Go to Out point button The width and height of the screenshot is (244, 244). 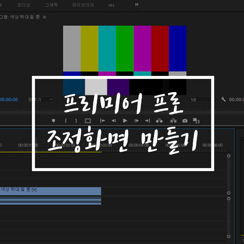point(148,120)
